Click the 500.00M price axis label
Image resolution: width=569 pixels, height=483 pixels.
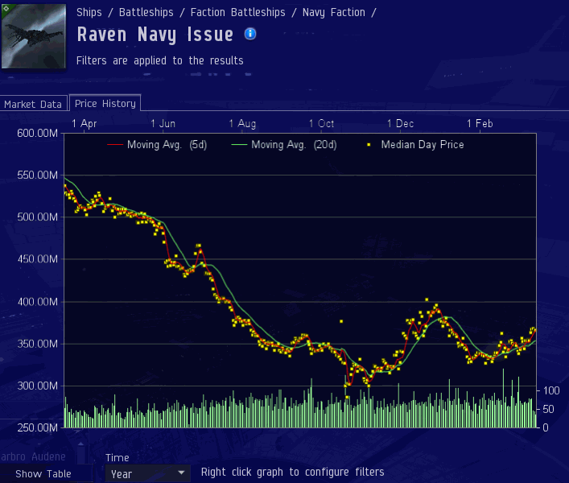(37, 217)
